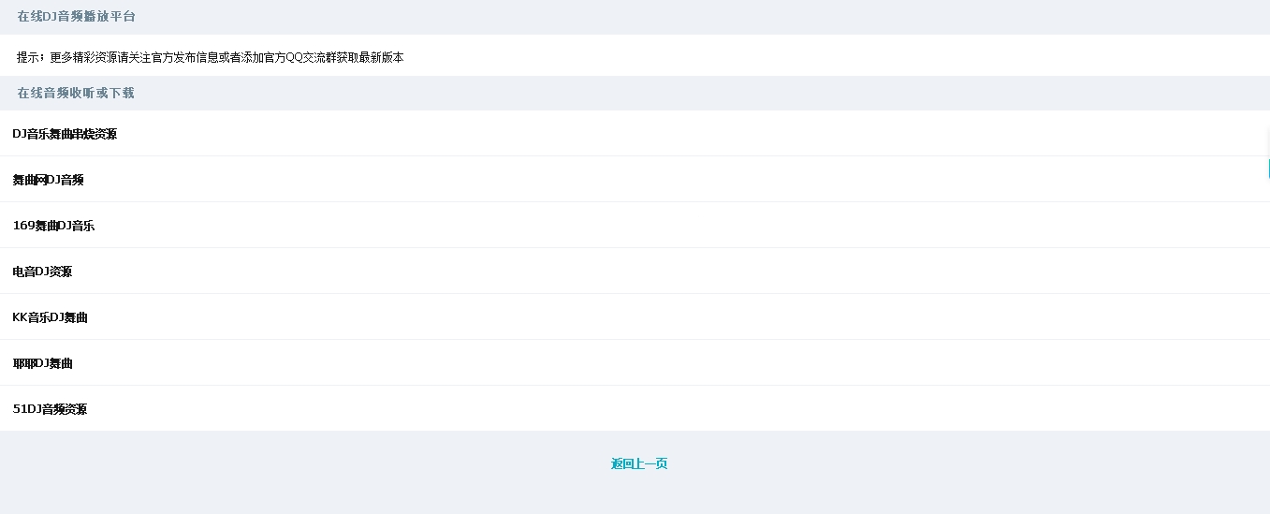Open the 51DJ音频资源 entry
The height and width of the screenshot is (514, 1270).
[x=50, y=409]
